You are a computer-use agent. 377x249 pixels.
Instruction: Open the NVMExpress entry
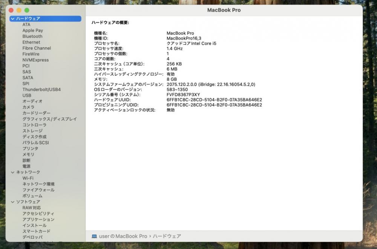(35, 60)
